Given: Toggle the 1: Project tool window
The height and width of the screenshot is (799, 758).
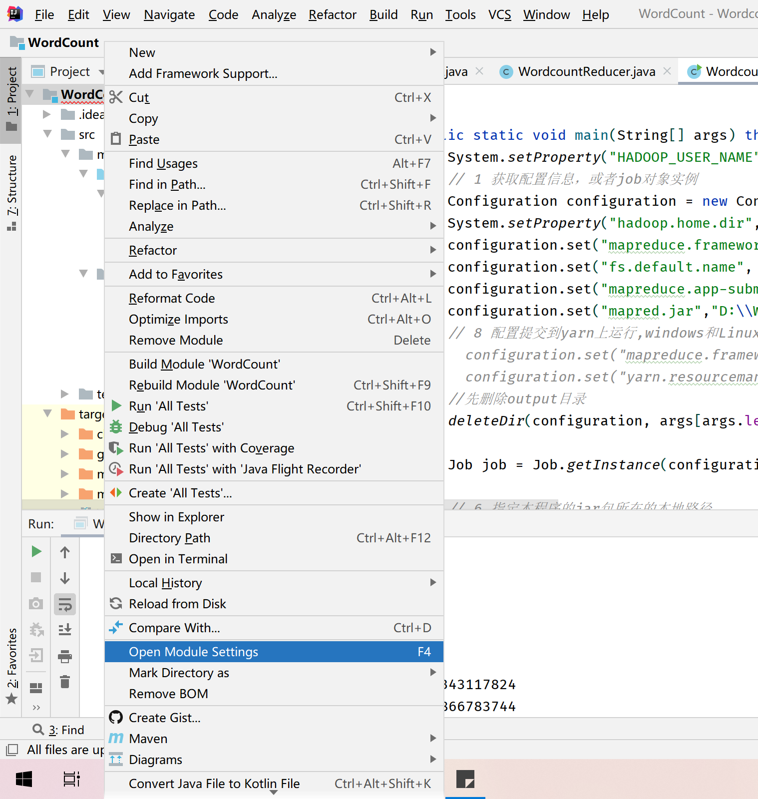Looking at the screenshot, I should [11, 99].
